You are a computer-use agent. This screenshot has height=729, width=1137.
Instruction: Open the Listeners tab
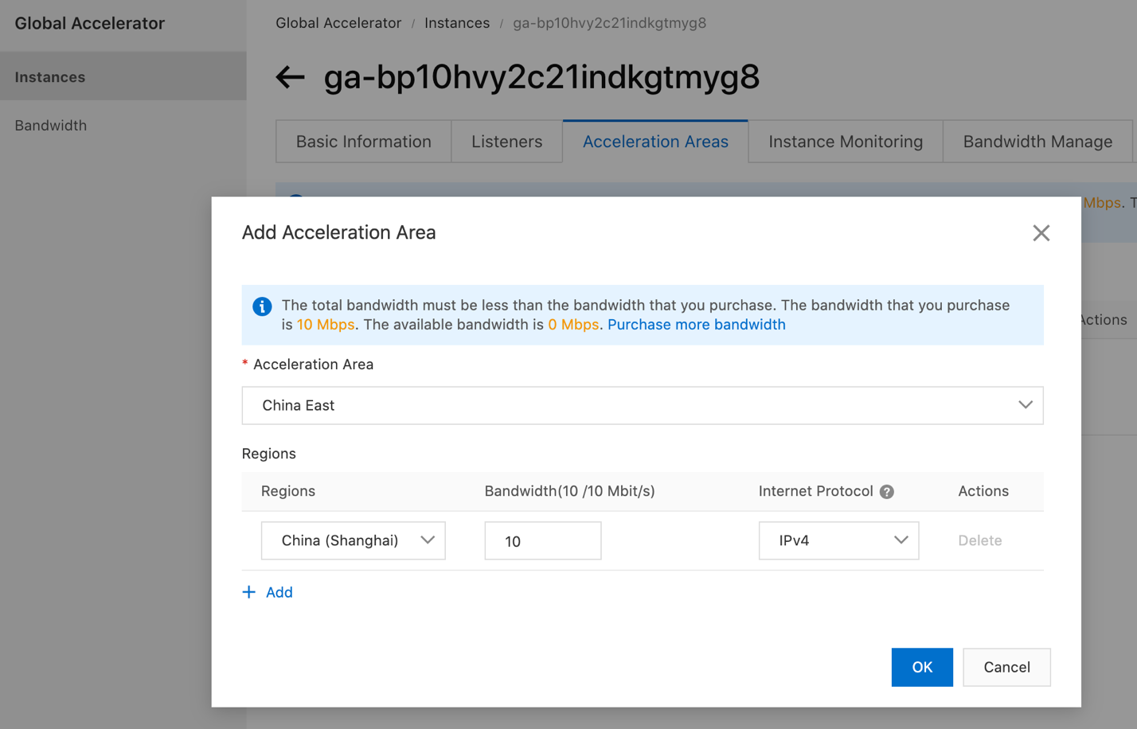pyautogui.click(x=506, y=142)
